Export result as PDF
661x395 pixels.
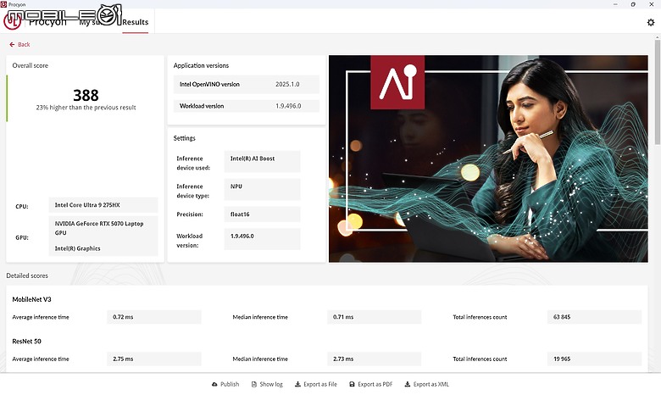click(370, 384)
